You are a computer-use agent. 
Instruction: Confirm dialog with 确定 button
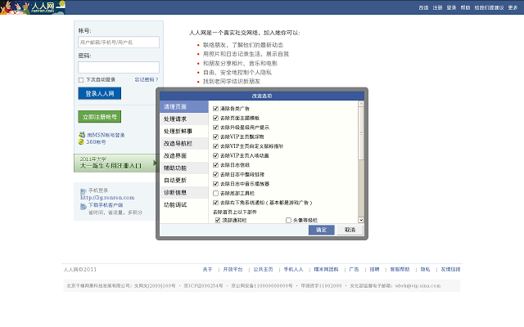[x=321, y=230]
